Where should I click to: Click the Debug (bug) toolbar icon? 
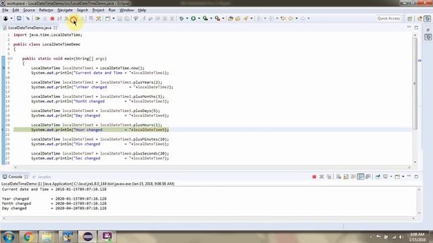pos(181,18)
